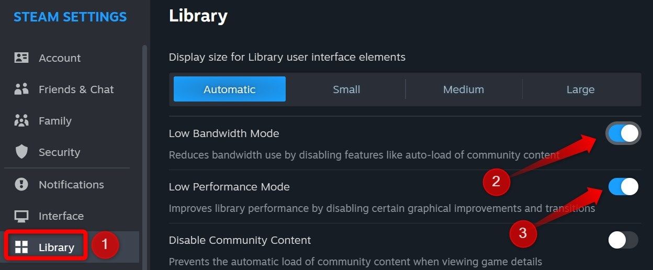Click the Security shield icon
Viewport: 653px width, 270px height.
21,152
